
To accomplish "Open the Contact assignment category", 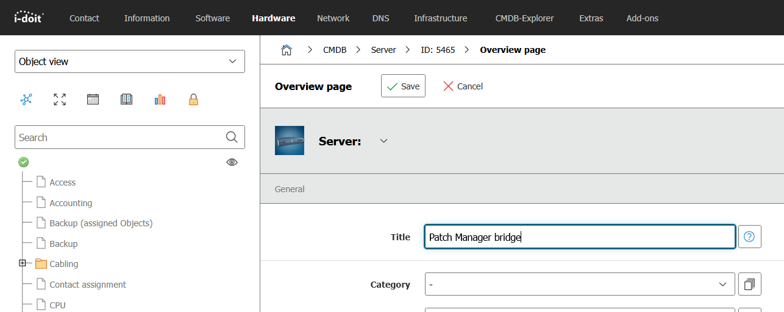I will click(x=88, y=285).
